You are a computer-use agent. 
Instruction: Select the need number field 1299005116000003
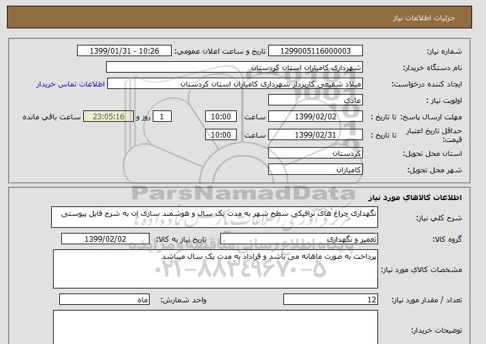click(x=316, y=51)
